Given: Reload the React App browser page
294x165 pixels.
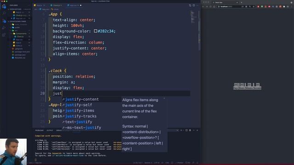Looking at the screenshot, I should click(210, 6).
